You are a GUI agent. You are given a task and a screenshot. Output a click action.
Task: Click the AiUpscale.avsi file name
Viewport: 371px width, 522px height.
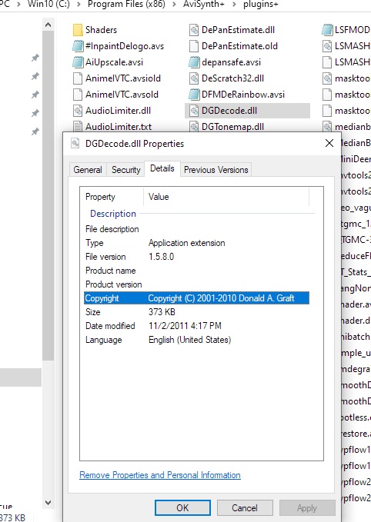(114, 62)
